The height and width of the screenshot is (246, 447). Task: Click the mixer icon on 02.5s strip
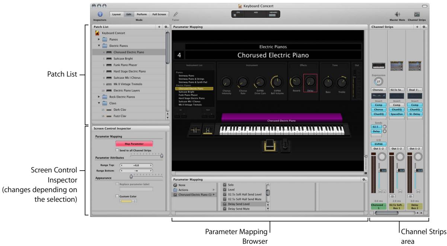[x=396, y=65]
